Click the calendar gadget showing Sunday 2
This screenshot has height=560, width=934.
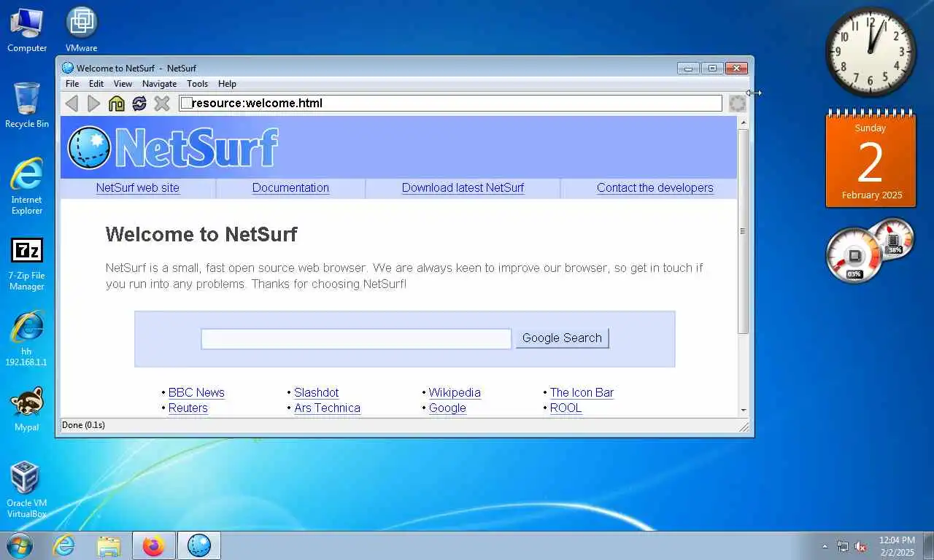(x=871, y=159)
